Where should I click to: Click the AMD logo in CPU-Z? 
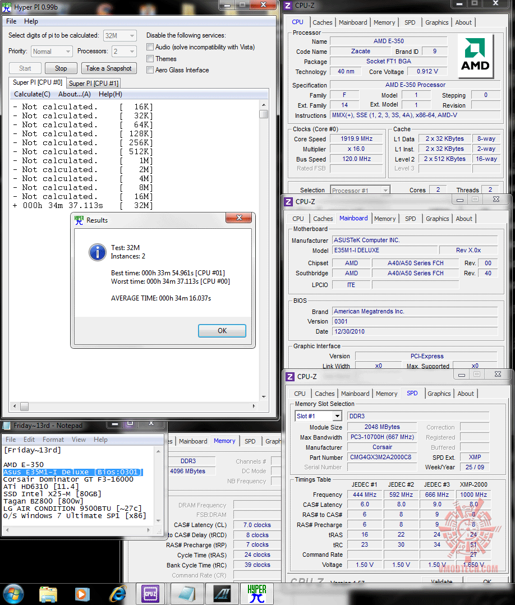(475, 56)
